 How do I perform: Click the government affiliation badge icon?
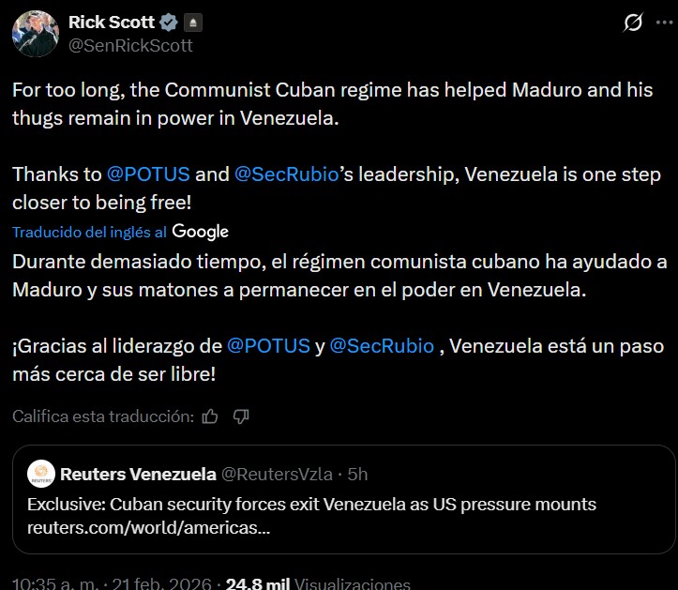(x=191, y=23)
